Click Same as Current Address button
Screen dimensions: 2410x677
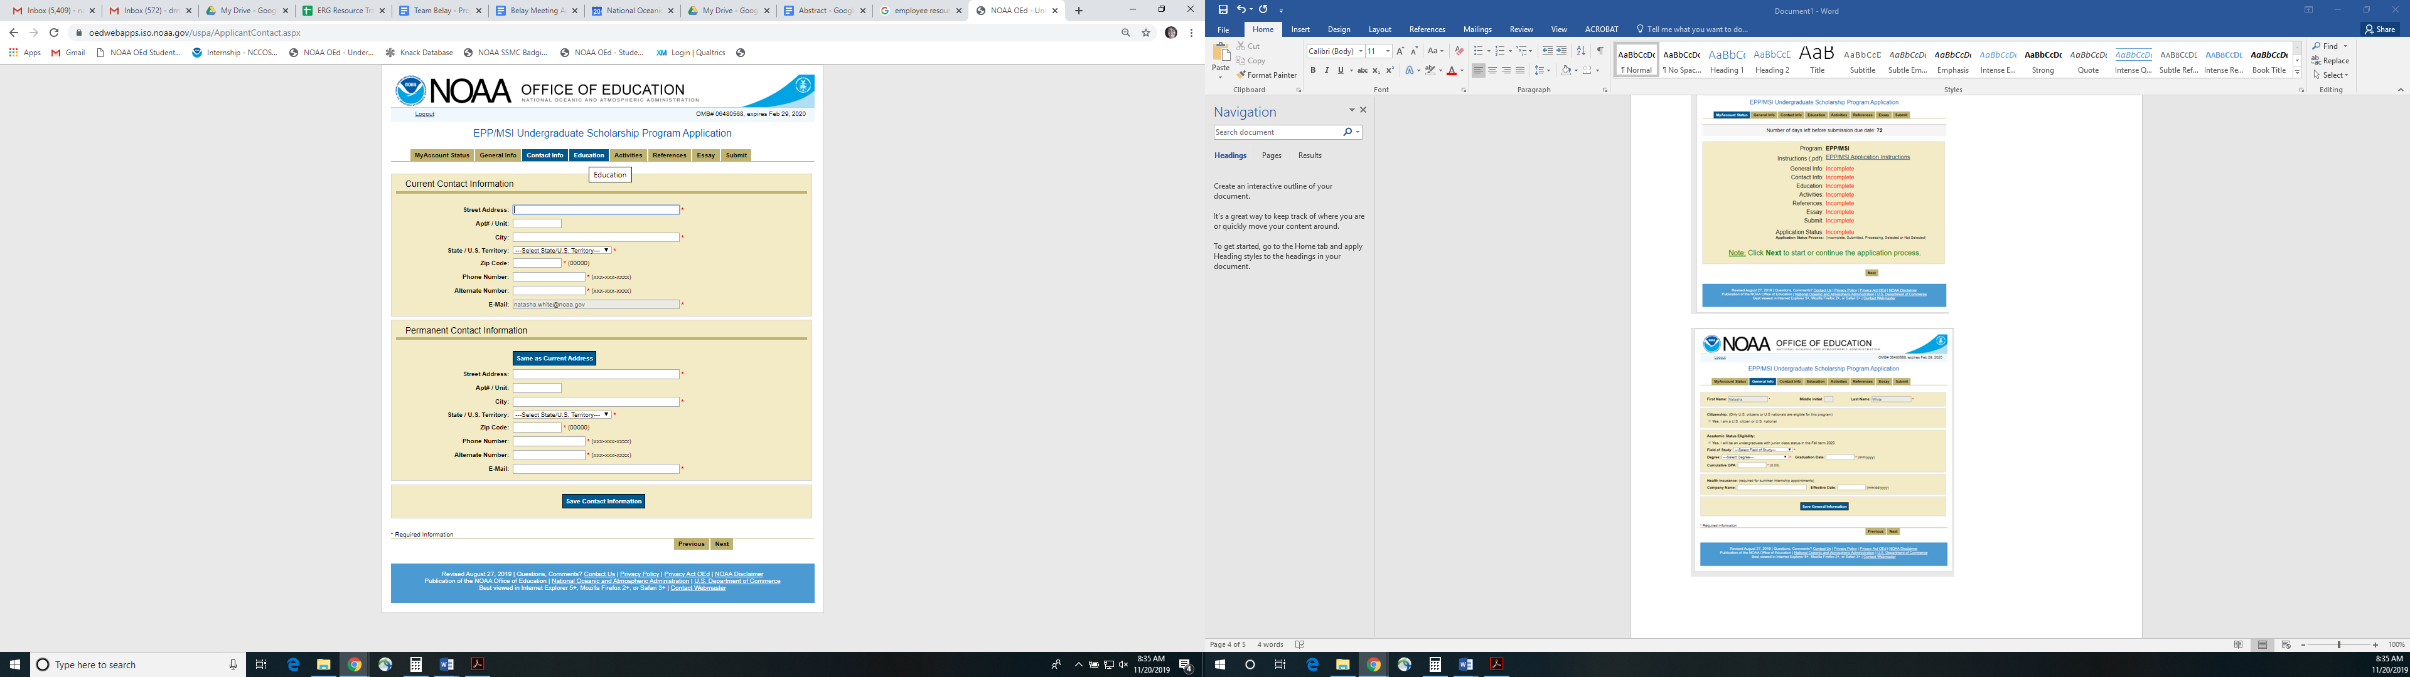click(554, 358)
